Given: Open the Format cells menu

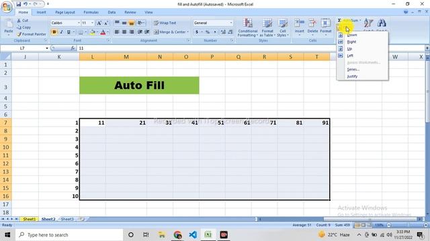Looking at the screenshot, I should (326, 27).
